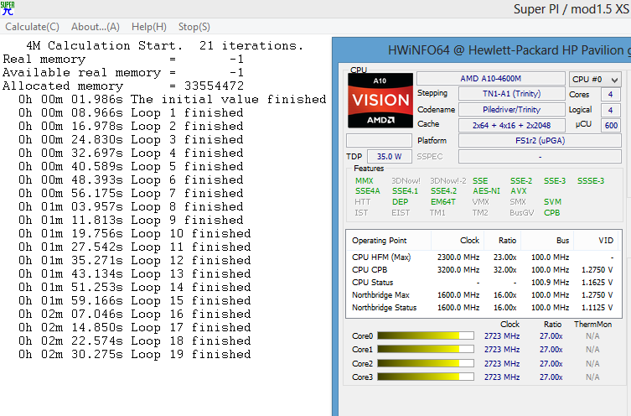Select the CPU Status row
Image resolution: width=631 pixels, height=416 pixels.
(x=484, y=283)
